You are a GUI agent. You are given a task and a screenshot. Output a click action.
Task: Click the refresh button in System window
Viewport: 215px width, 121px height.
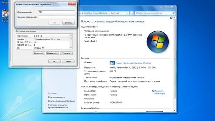[x=132, y=13]
